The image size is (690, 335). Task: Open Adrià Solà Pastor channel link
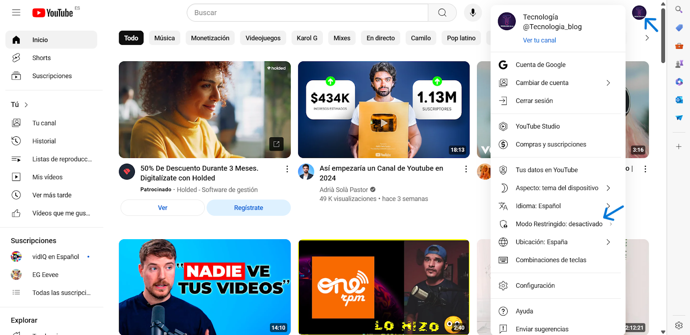tap(344, 190)
